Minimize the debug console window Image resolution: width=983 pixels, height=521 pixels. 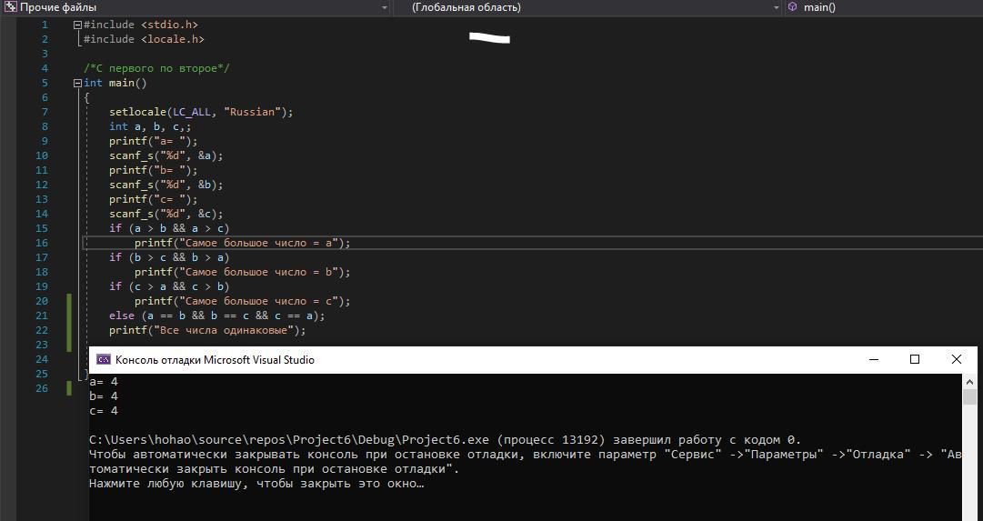873,359
